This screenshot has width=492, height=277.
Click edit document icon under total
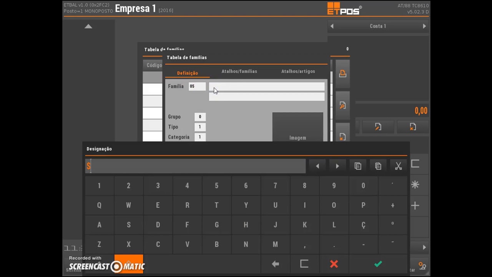[378, 127]
